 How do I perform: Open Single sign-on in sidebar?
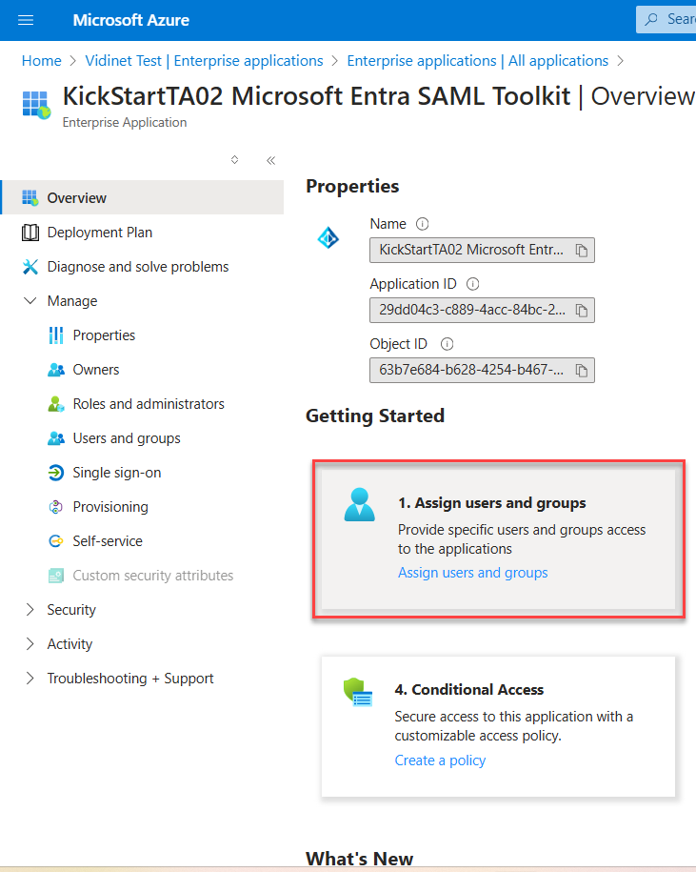(x=116, y=473)
